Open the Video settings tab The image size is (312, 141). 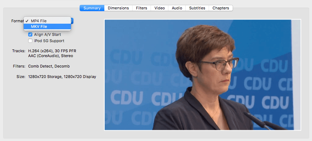point(160,8)
